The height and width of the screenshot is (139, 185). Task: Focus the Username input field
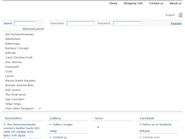tap(81, 23)
